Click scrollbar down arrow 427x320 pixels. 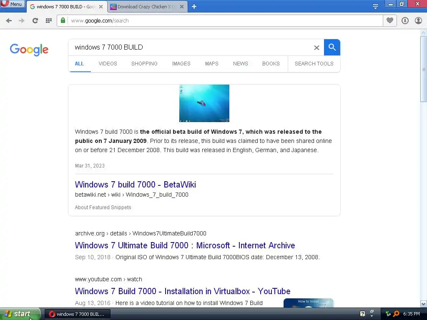[423, 304]
